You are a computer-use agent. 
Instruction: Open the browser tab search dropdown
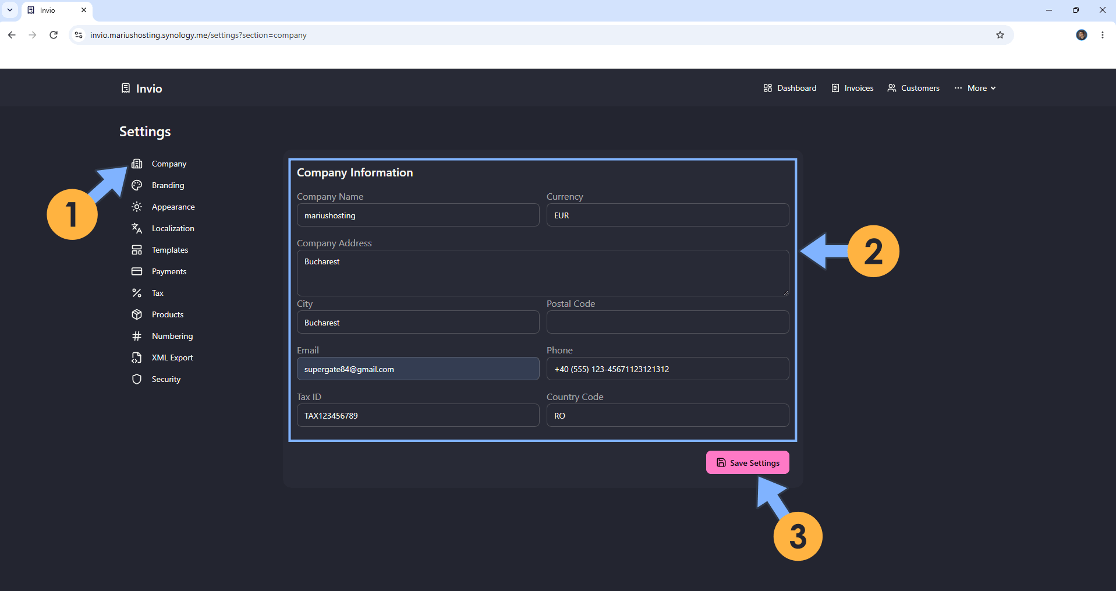point(10,10)
